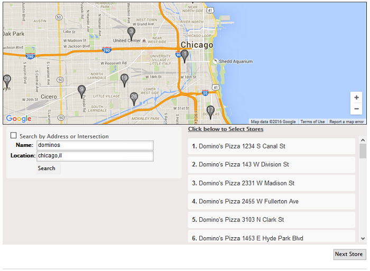The width and height of the screenshot is (370, 271).
Task: Select store 4. Domino's Pizza 2455 W Fullerton Ave
Action: pos(271,201)
